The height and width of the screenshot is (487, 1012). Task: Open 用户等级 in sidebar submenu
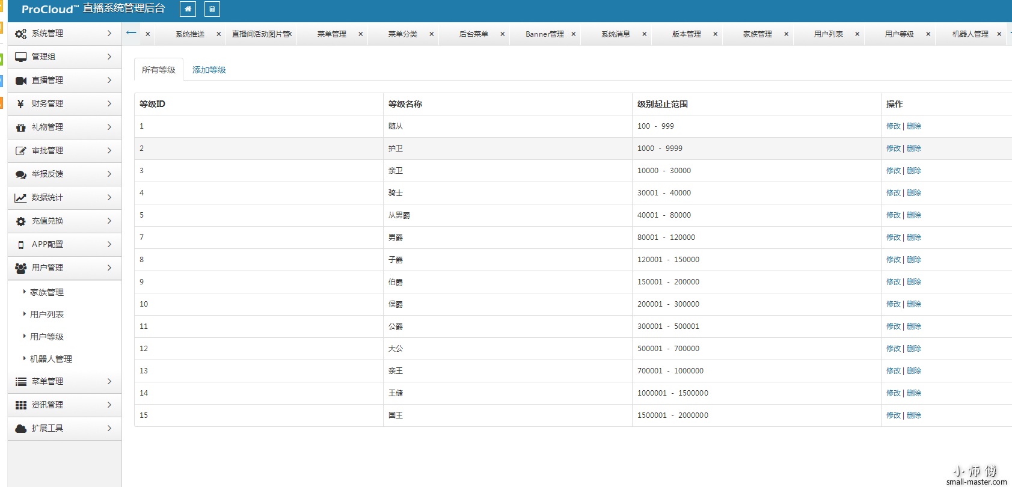click(x=47, y=337)
